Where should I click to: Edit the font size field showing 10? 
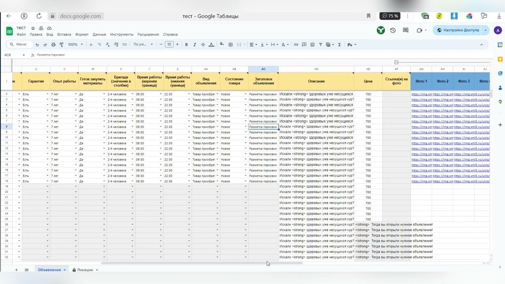pos(169,45)
